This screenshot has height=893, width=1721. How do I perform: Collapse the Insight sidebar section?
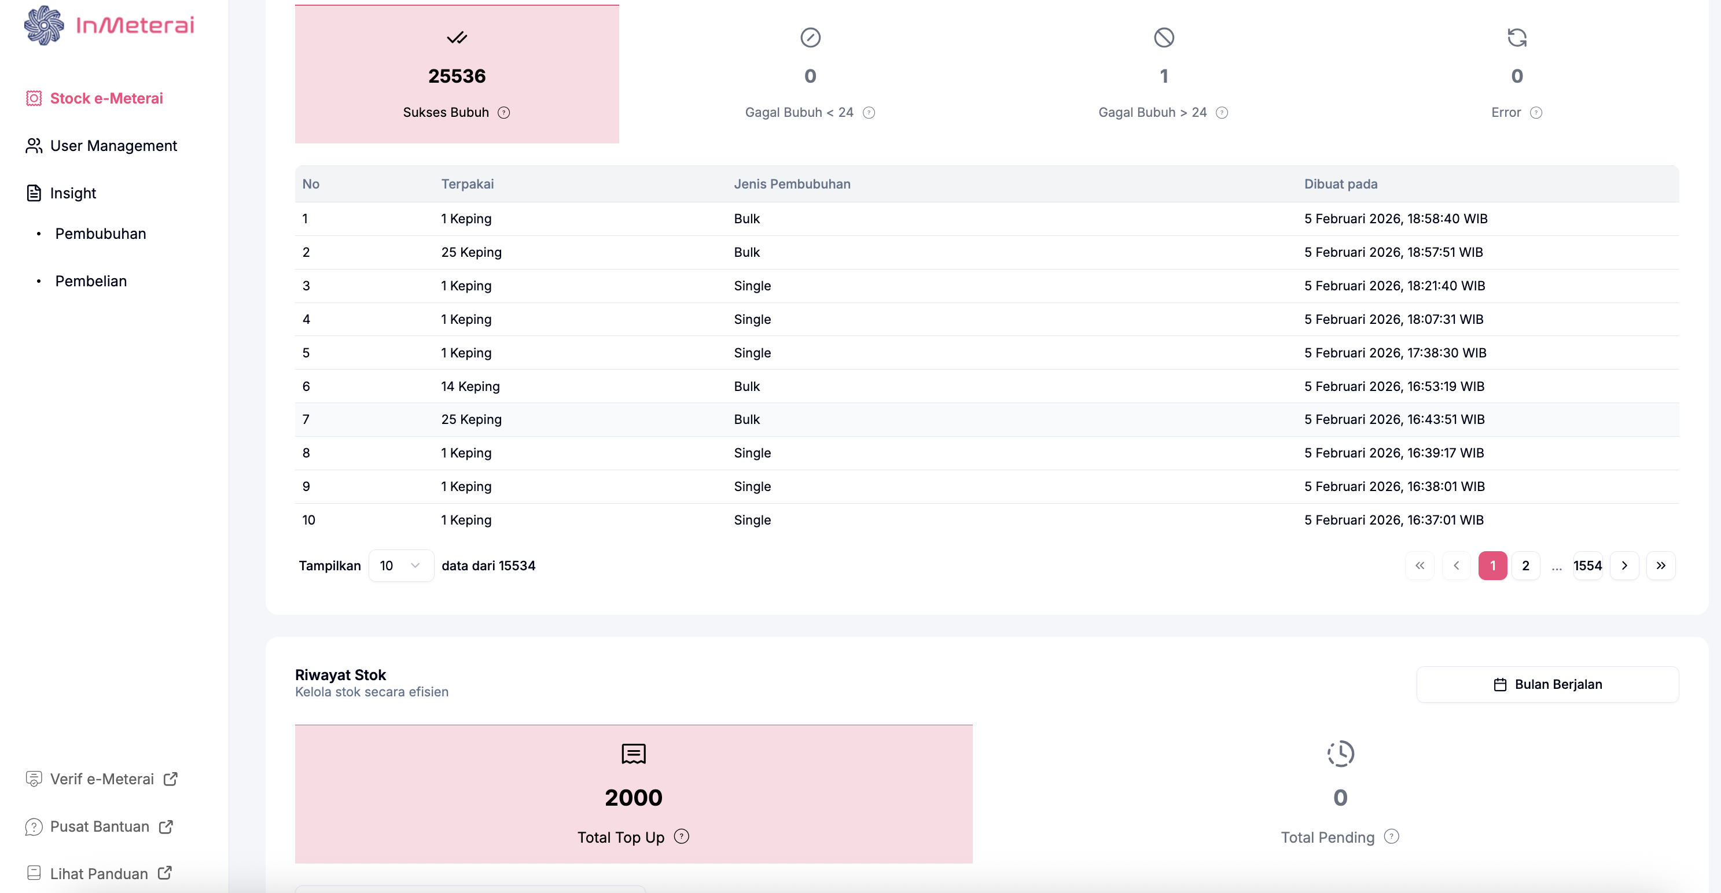[x=73, y=193]
